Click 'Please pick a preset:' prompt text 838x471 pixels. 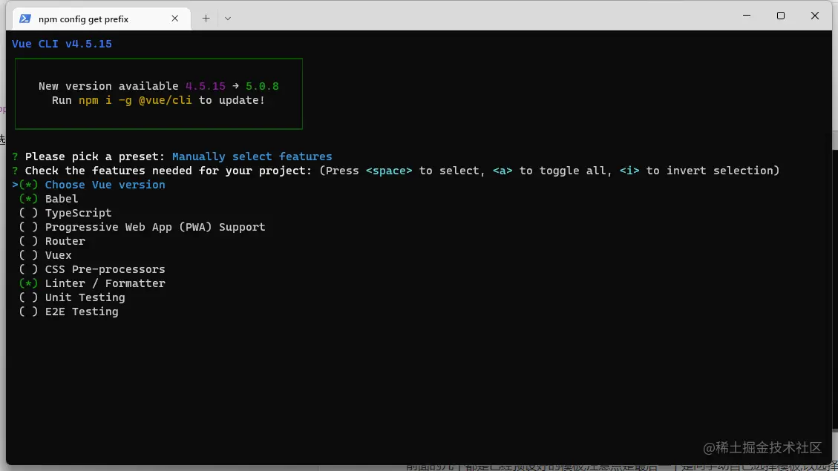(95, 157)
